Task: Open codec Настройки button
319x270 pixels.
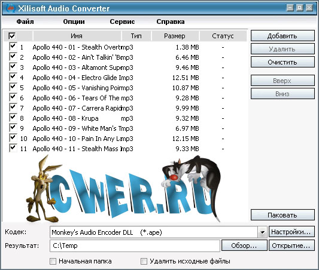Action: coord(291,232)
